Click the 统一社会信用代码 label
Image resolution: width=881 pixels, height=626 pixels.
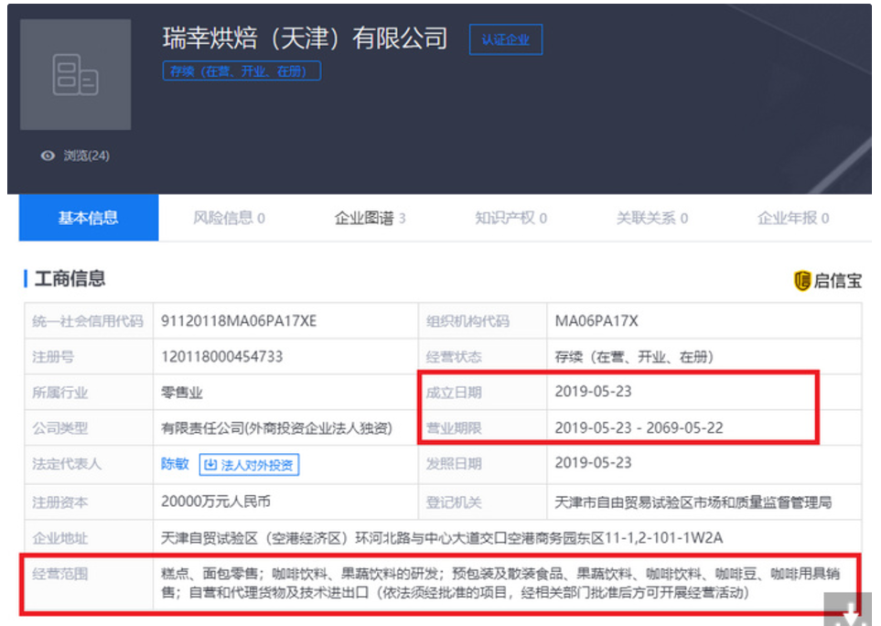coord(88,321)
